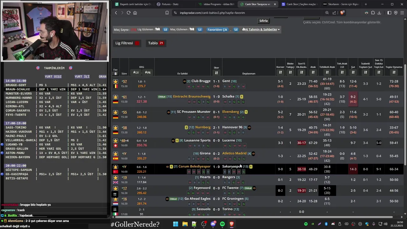Click Sil next to Lig Gizlenen
This screenshot has height=229, width=407.
point(165,30)
